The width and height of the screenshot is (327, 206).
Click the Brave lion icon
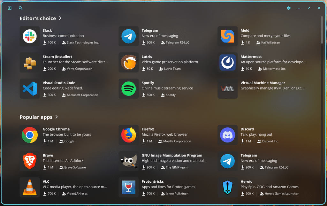click(x=30, y=161)
